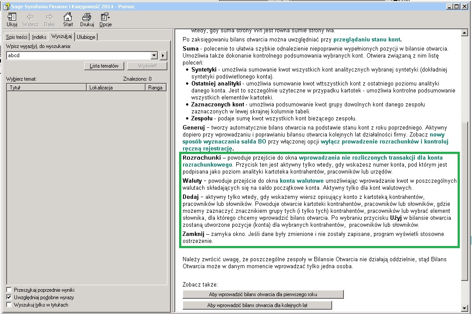Image resolution: width=472 pixels, height=314 pixels.
Task: Tick Wyszukuj tylko w tytułach checkbox
Action: pyautogui.click(x=9, y=305)
